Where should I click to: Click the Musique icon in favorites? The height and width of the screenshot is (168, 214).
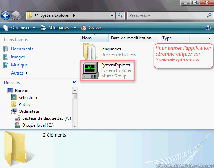tap(5, 65)
